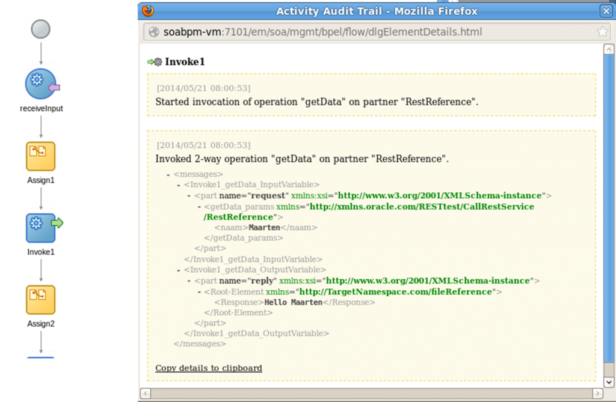616x402 pixels.
Task: Click the site identity globe icon
Action: [x=154, y=32]
